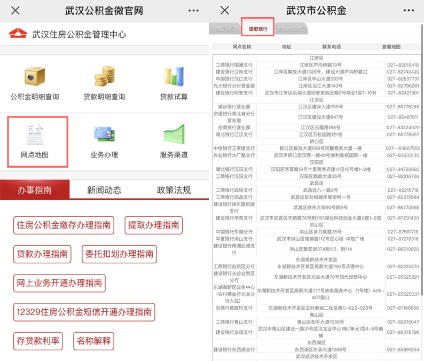424x361 pixels.
Task: Click address 洪山区卓刀泉路35号
Action: pyautogui.click(x=320, y=232)
